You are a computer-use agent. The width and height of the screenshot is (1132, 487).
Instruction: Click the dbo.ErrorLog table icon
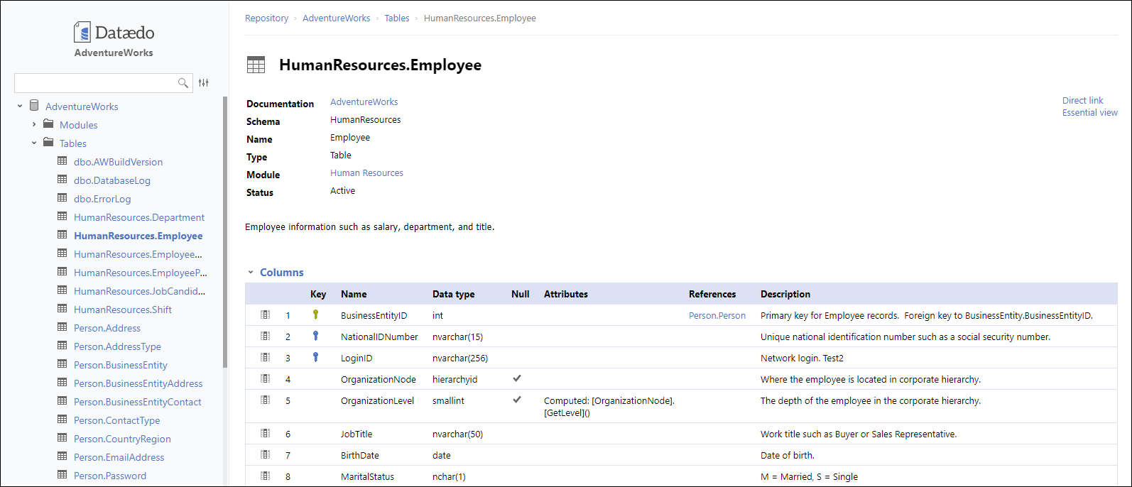[x=62, y=198]
